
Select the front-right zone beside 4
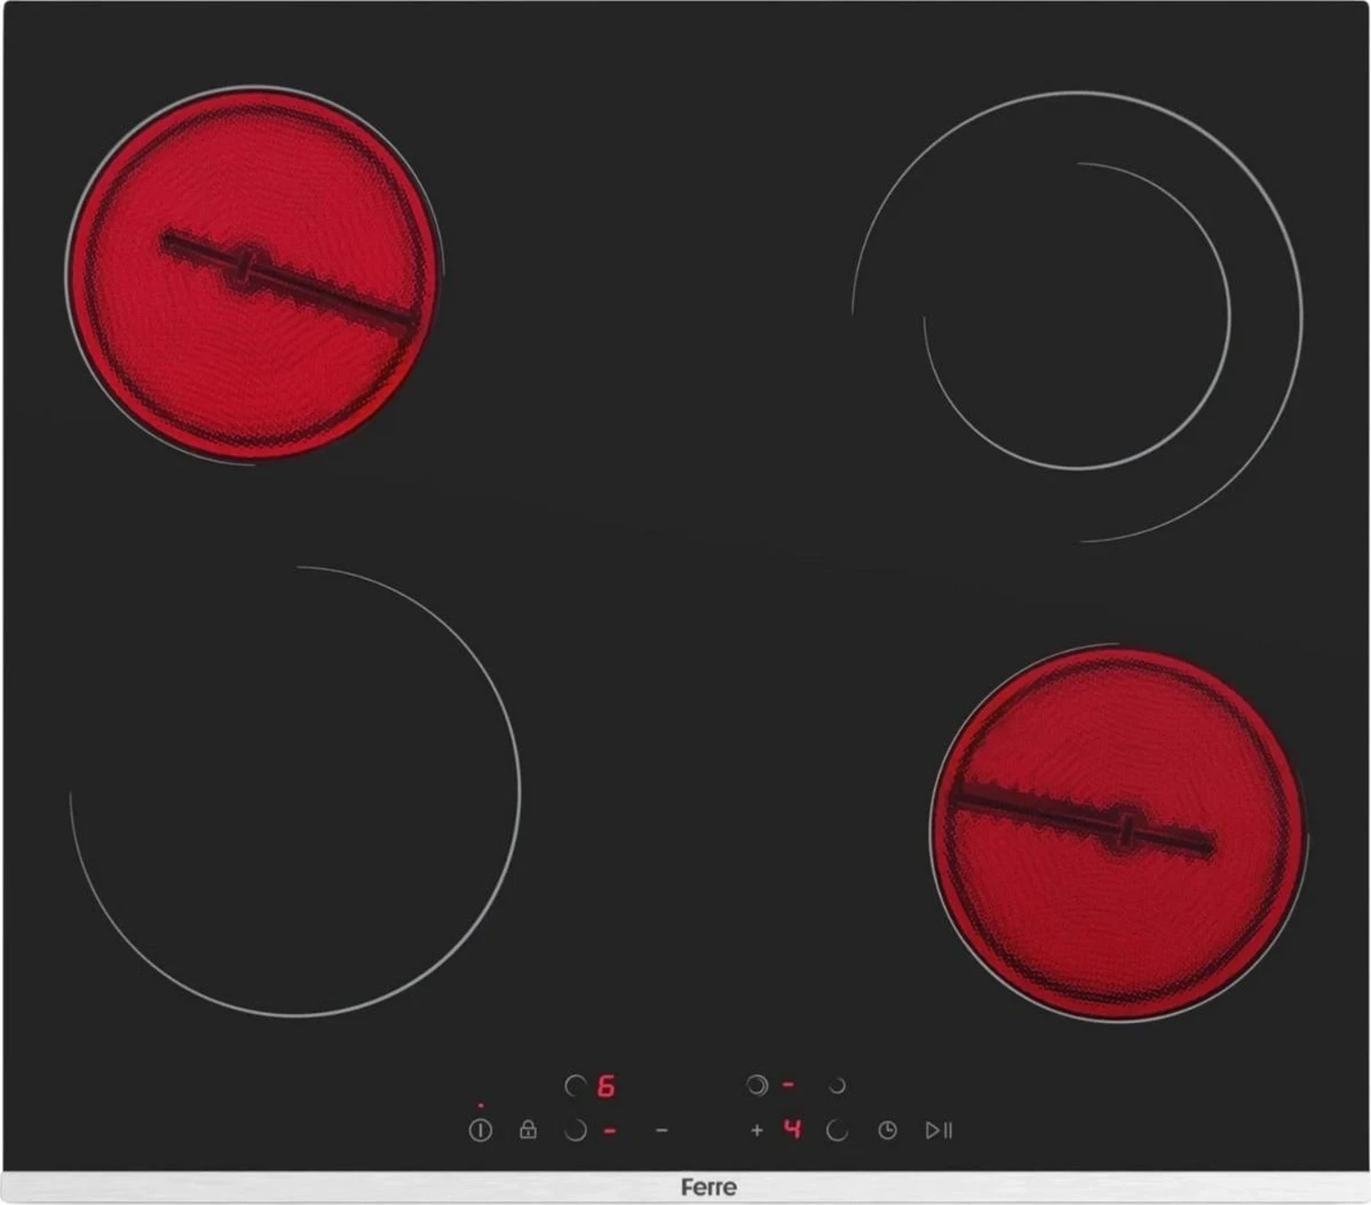click(x=836, y=1131)
